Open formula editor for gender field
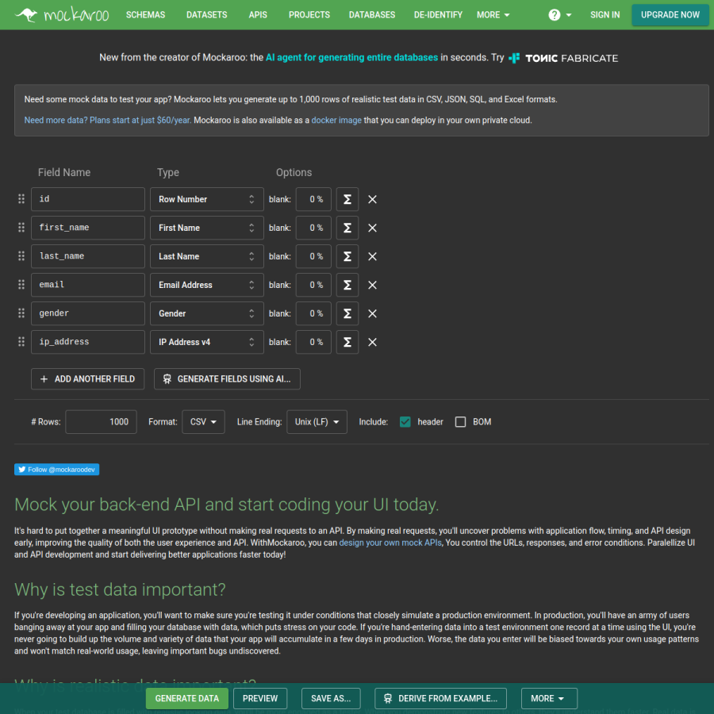 tap(347, 313)
